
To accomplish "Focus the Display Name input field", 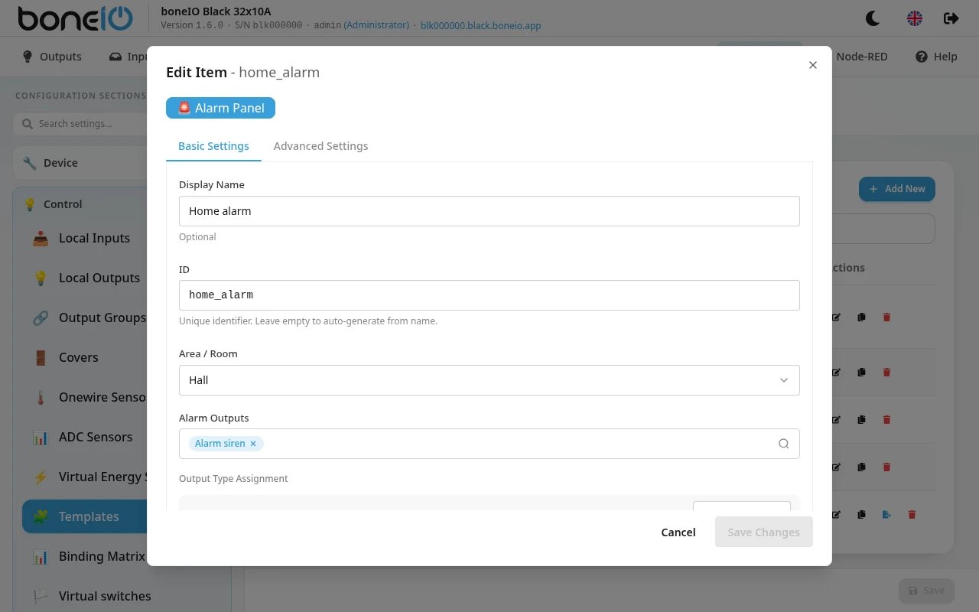I will pos(489,211).
